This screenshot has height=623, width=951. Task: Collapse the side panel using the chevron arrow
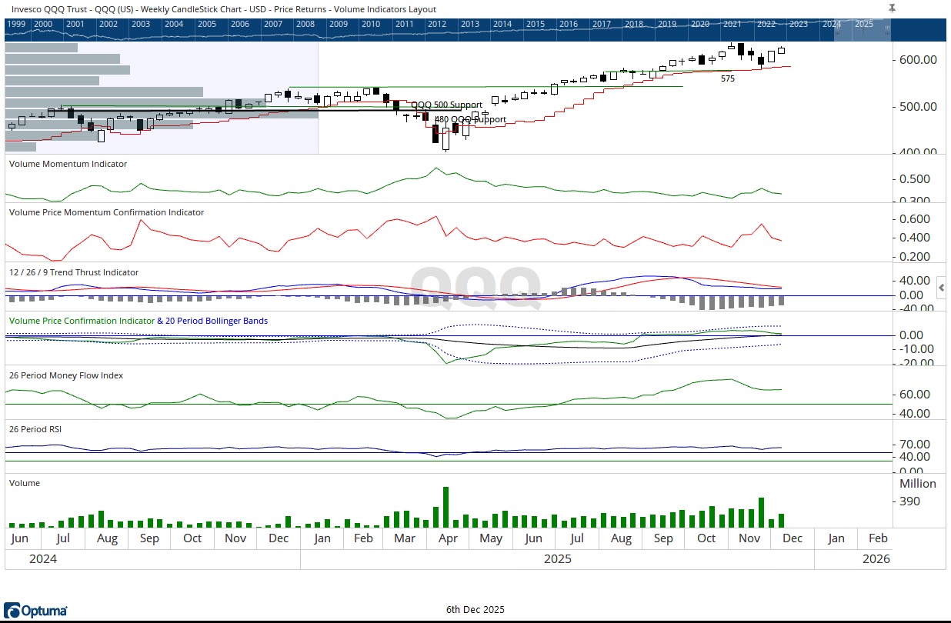click(x=940, y=287)
